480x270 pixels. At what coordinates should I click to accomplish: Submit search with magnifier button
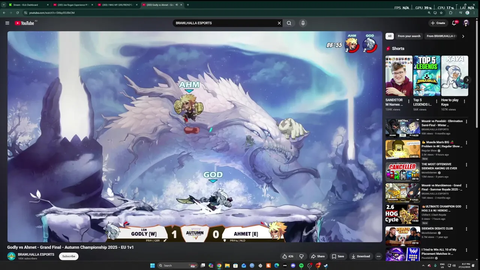coord(289,23)
